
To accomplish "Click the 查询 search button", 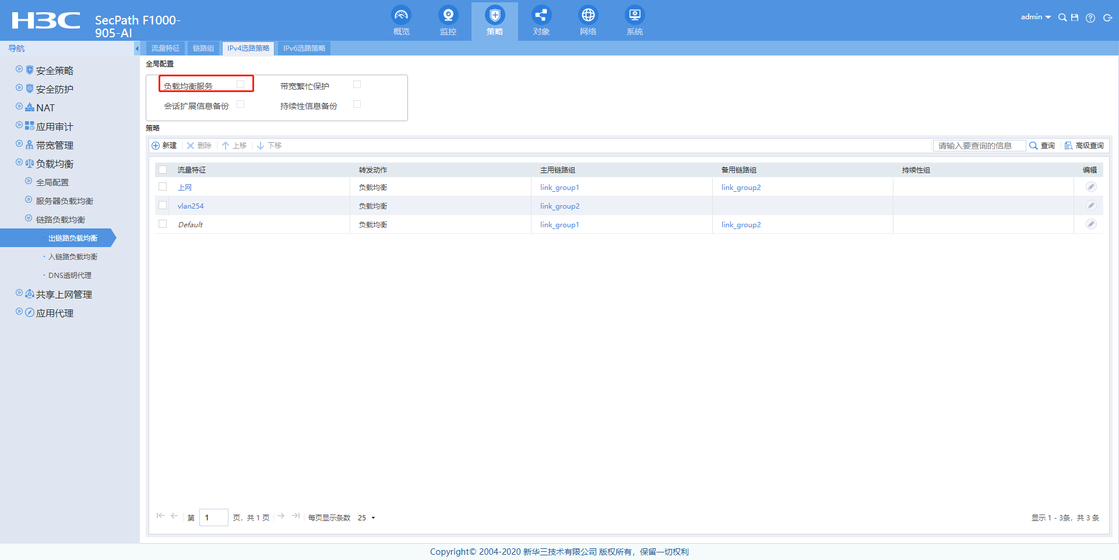I will point(1042,146).
